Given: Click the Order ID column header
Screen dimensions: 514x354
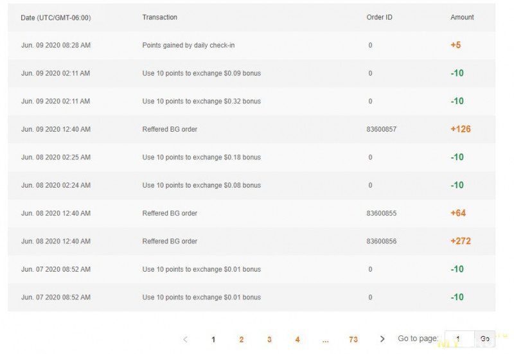Looking at the screenshot, I should pyautogui.click(x=379, y=17).
